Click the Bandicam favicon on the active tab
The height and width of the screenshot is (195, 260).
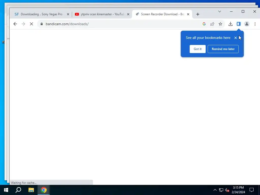tap(137, 14)
